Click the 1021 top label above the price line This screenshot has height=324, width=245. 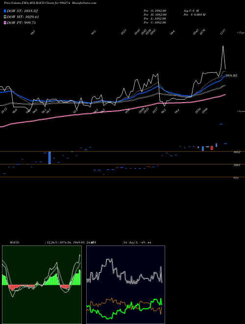click(x=123, y=32)
